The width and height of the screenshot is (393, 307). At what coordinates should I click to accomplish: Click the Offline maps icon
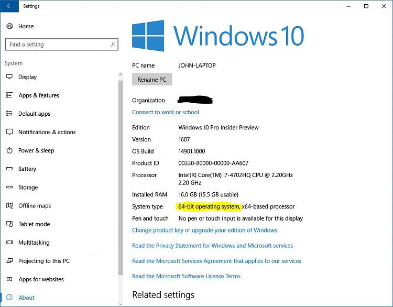coord(9,205)
